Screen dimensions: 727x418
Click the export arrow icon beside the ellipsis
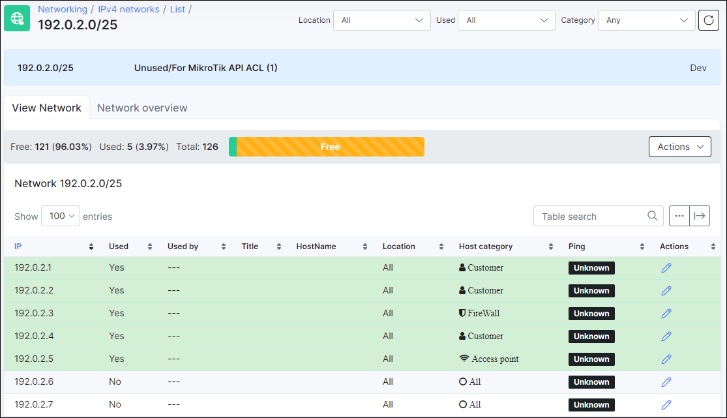[700, 216]
